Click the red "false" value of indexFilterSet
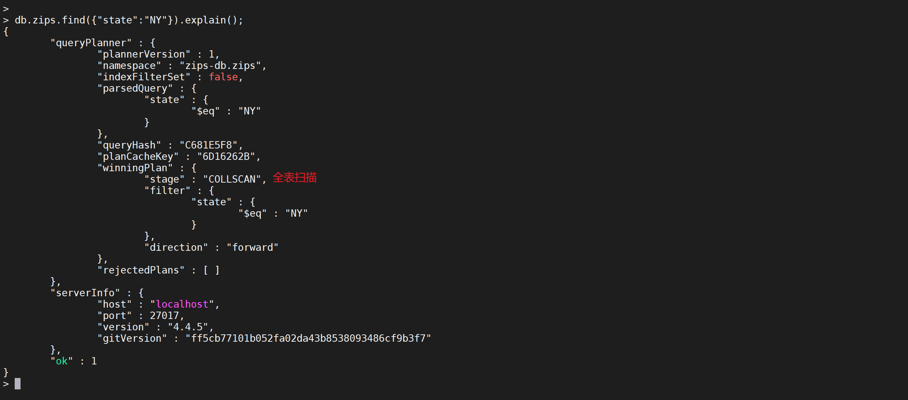Viewport: 908px width, 400px height. coord(223,77)
